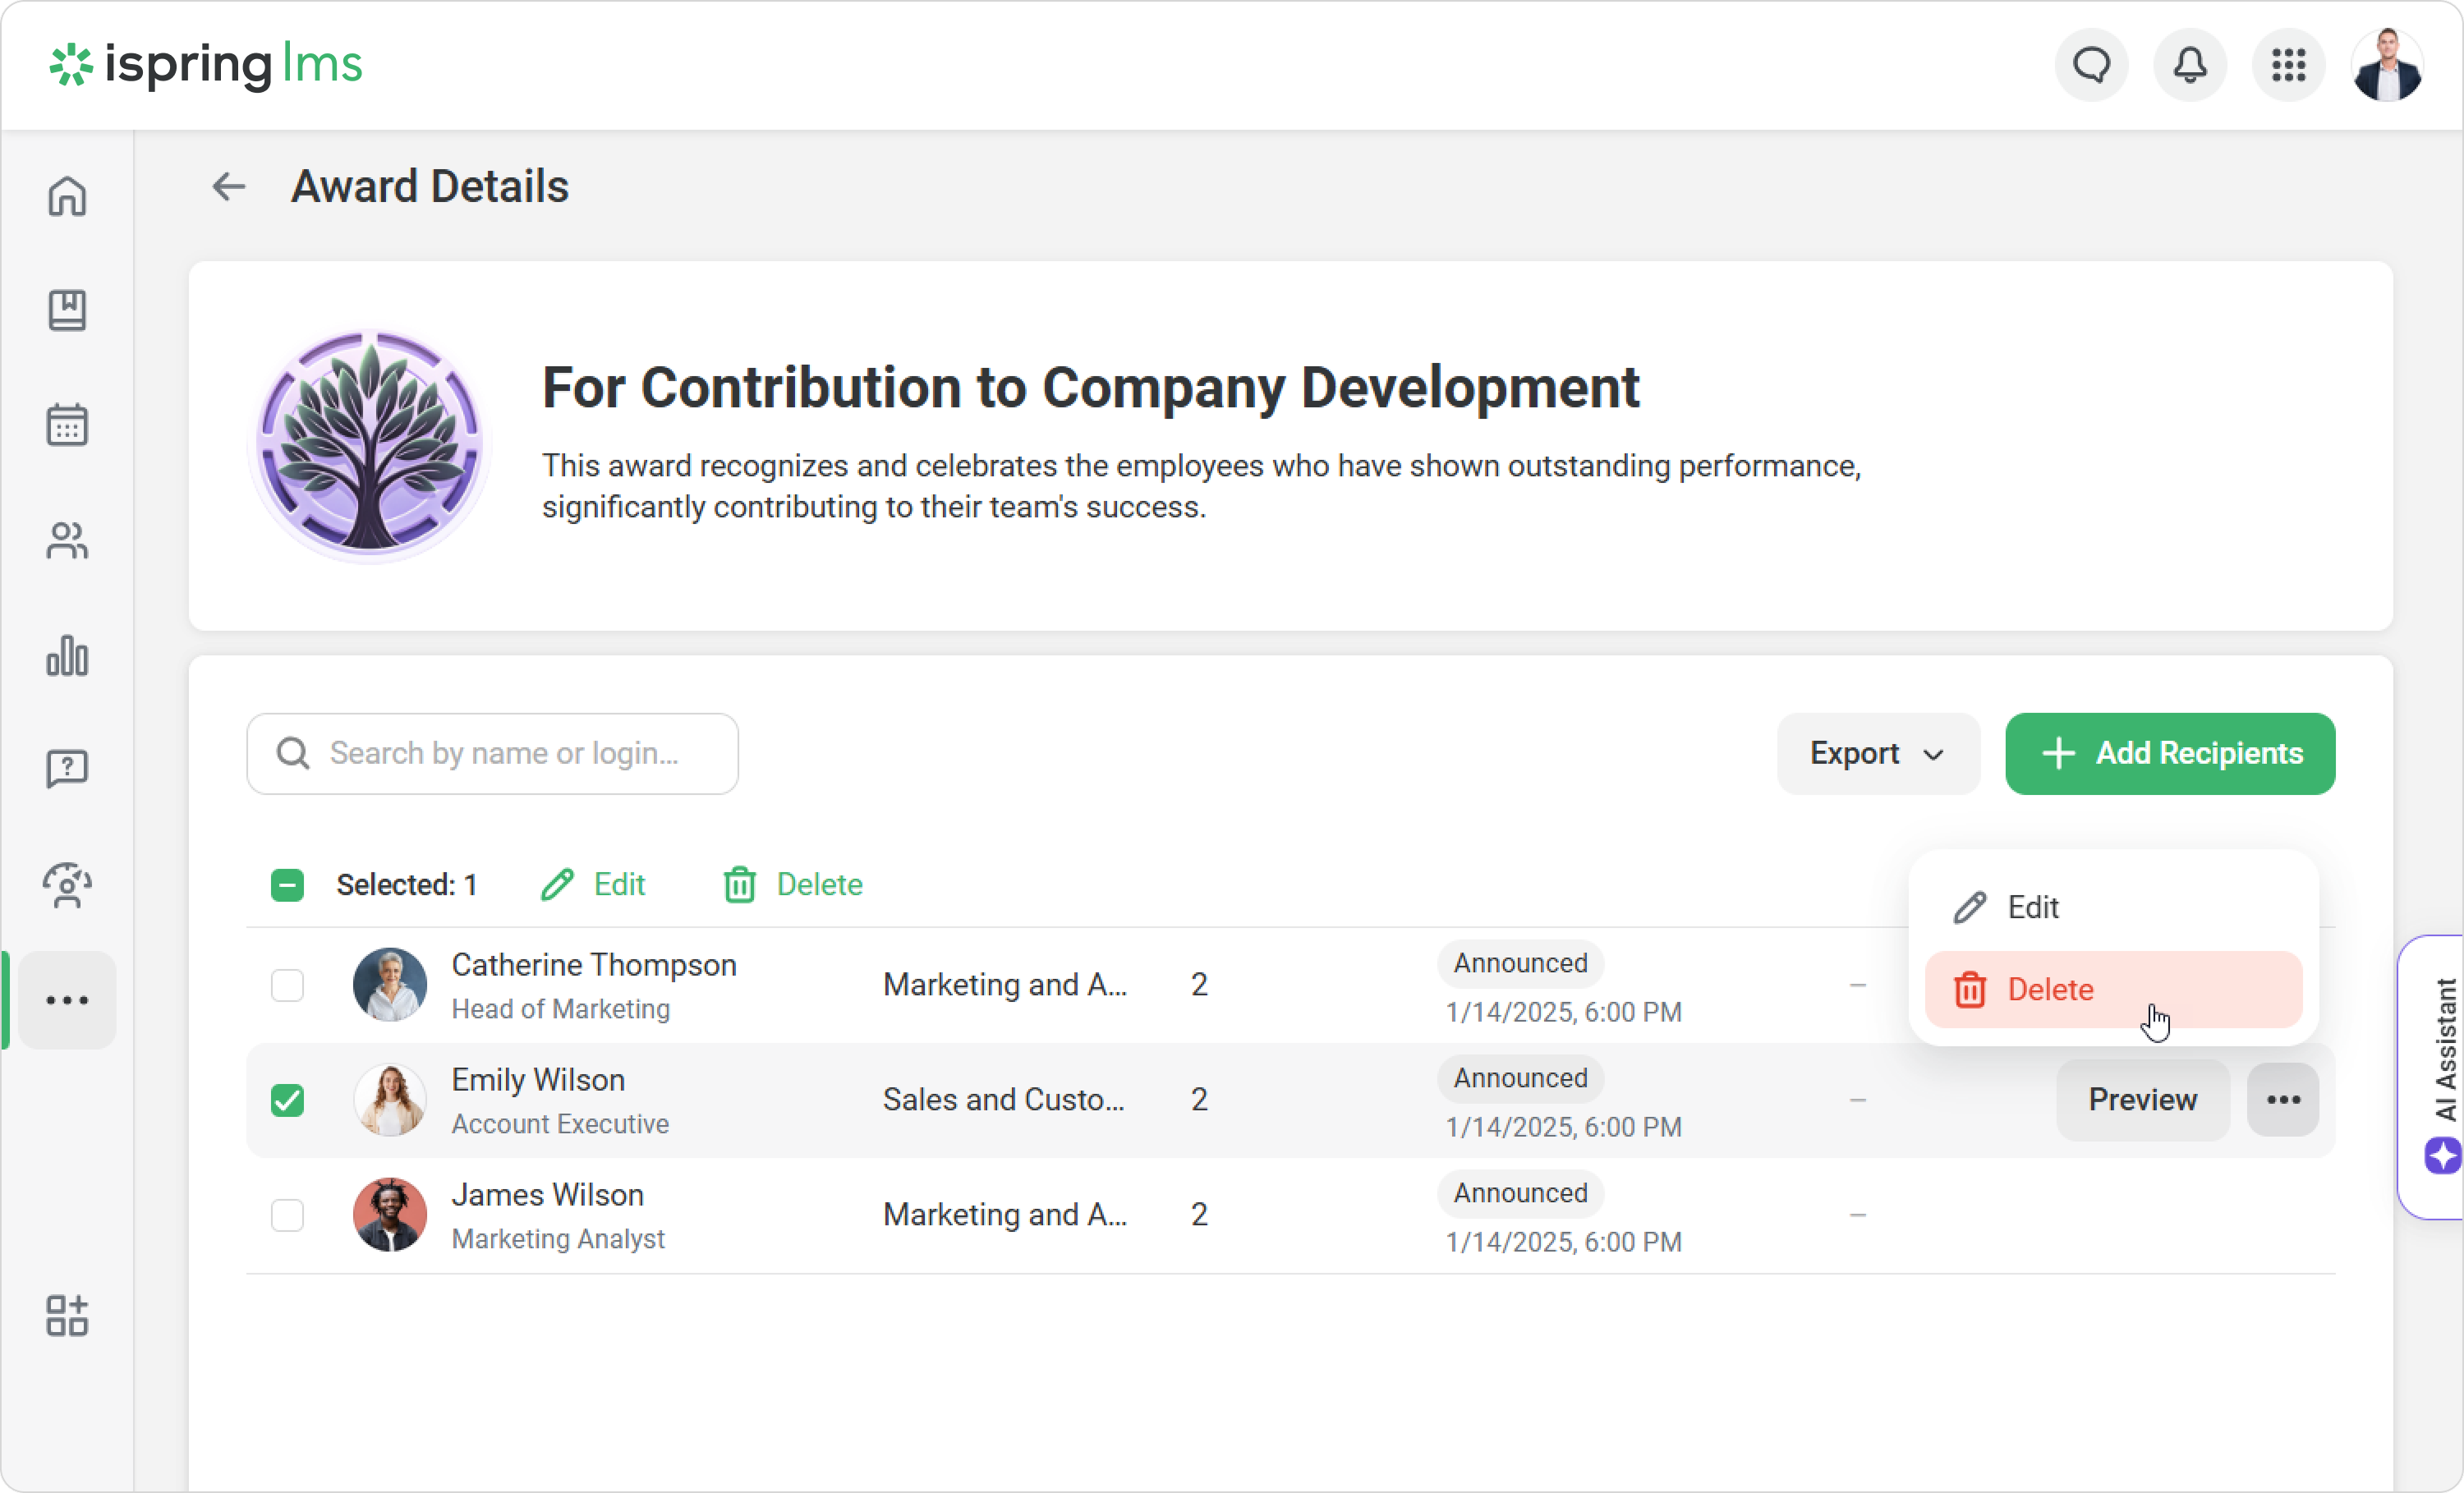2464x1493 pixels.
Task: Open the users icon in sidebar
Action: (x=67, y=541)
